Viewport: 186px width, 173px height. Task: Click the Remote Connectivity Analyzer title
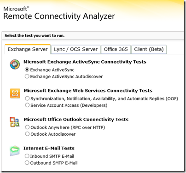59,16
